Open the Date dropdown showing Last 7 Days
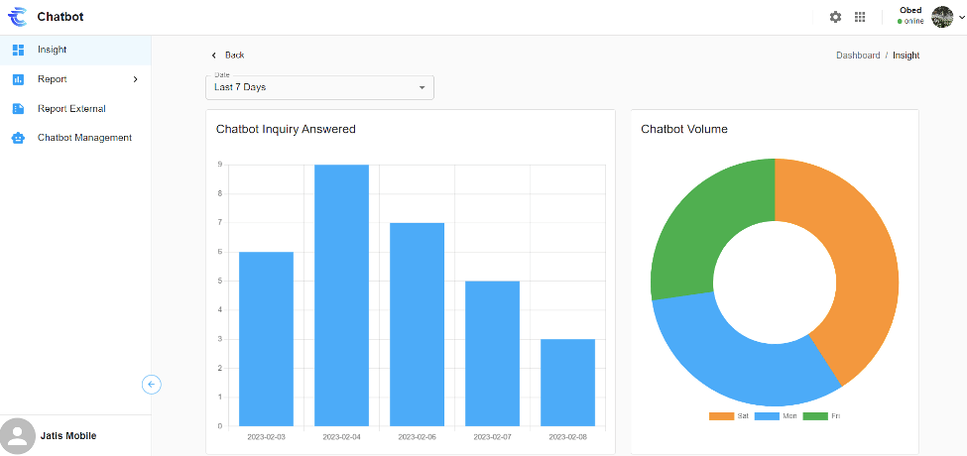967x456 pixels. pyautogui.click(x=319, y=87)
